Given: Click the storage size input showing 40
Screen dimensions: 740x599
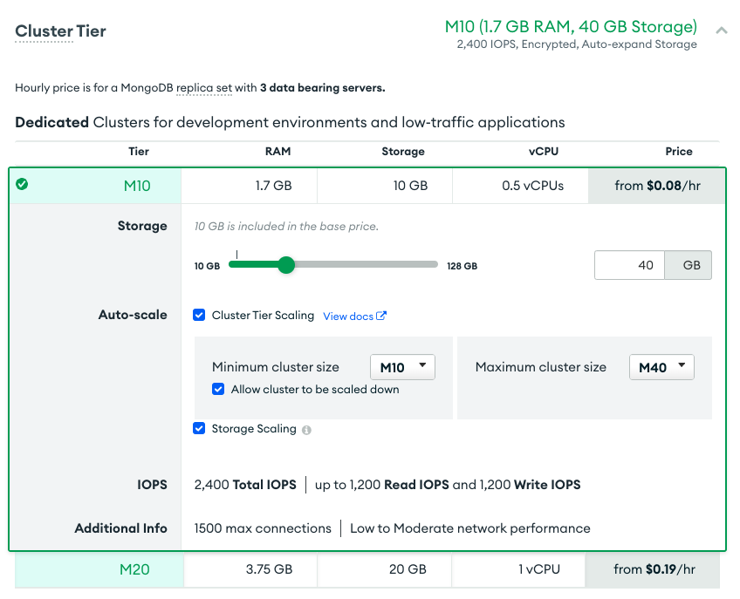Looking at the screenshot, I should tap(629, 264).
